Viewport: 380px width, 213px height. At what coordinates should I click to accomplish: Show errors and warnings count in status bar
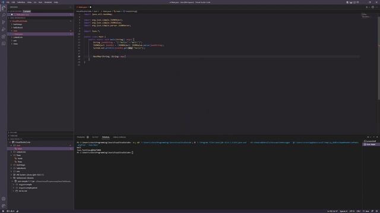click(x=10, y=211)
